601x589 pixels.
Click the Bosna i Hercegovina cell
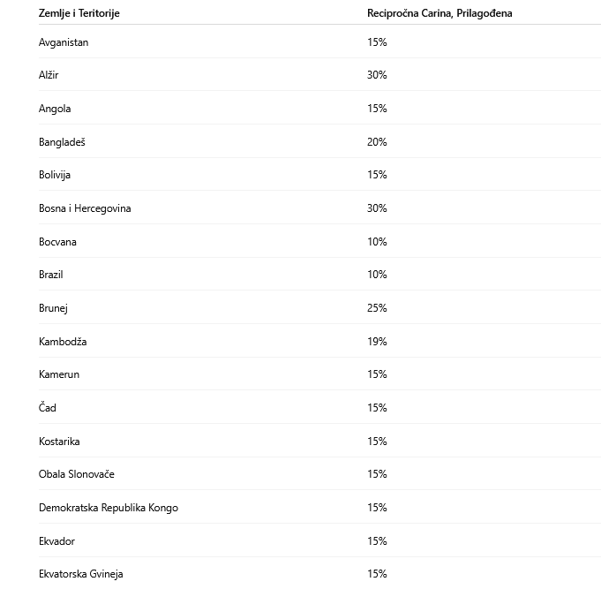[x=85, y=208]
